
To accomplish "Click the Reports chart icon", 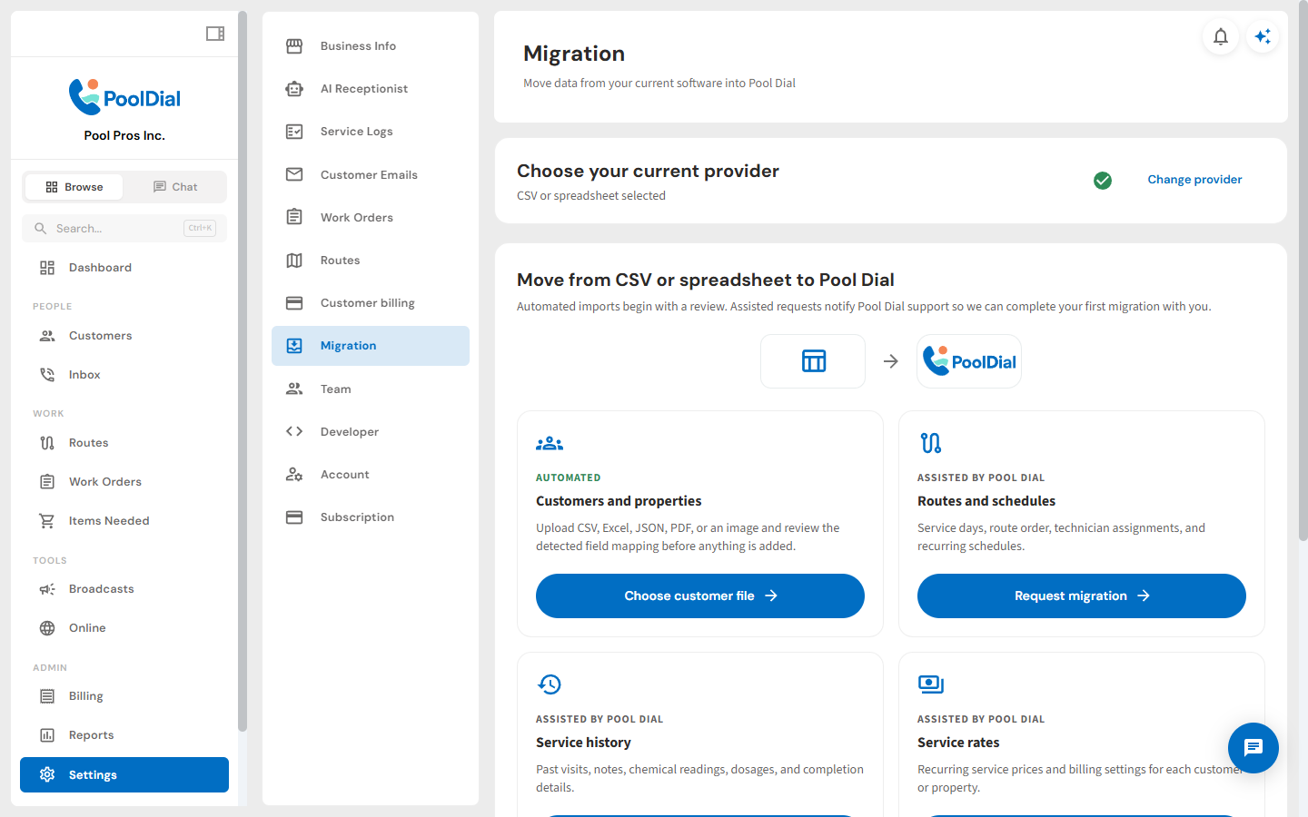I will pyautogui.click(x=47, y=735).
